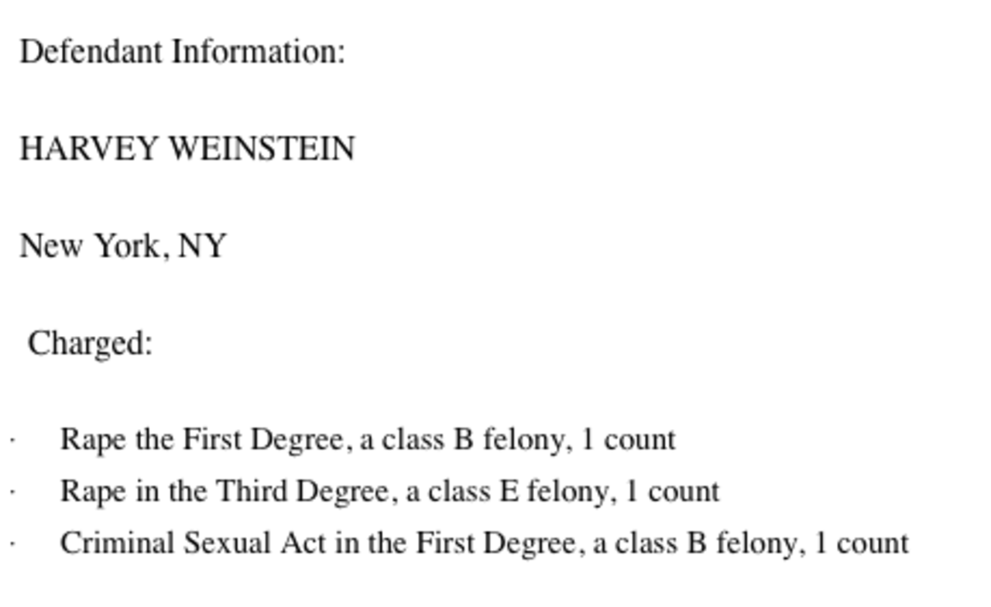Viewport: 991px width, 607px height.
Task: Click the word "Information:" in the heading
Action: pyautogui.click(x=259, y=52)
